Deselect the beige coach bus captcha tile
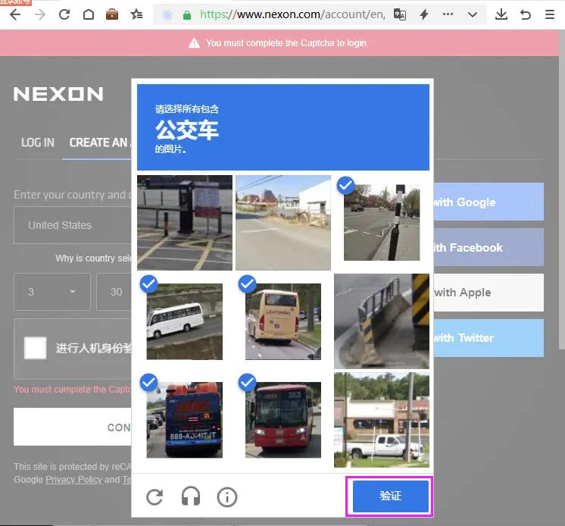565x526 pixels. tap(282, 321)
